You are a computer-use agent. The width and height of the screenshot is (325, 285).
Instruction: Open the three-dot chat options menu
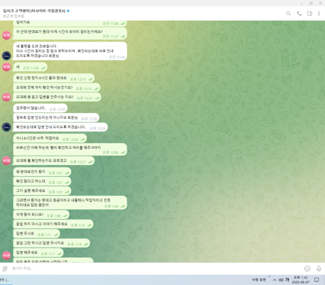pyautogui.click(x=319, y=14)
